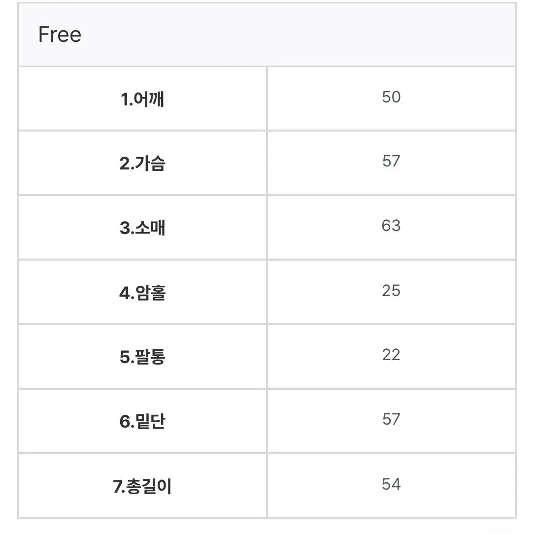This screenshot has height=534, width=534.
Task: Click the sleeve value 63
Action: pyautogui.click(x=391, y=226)
